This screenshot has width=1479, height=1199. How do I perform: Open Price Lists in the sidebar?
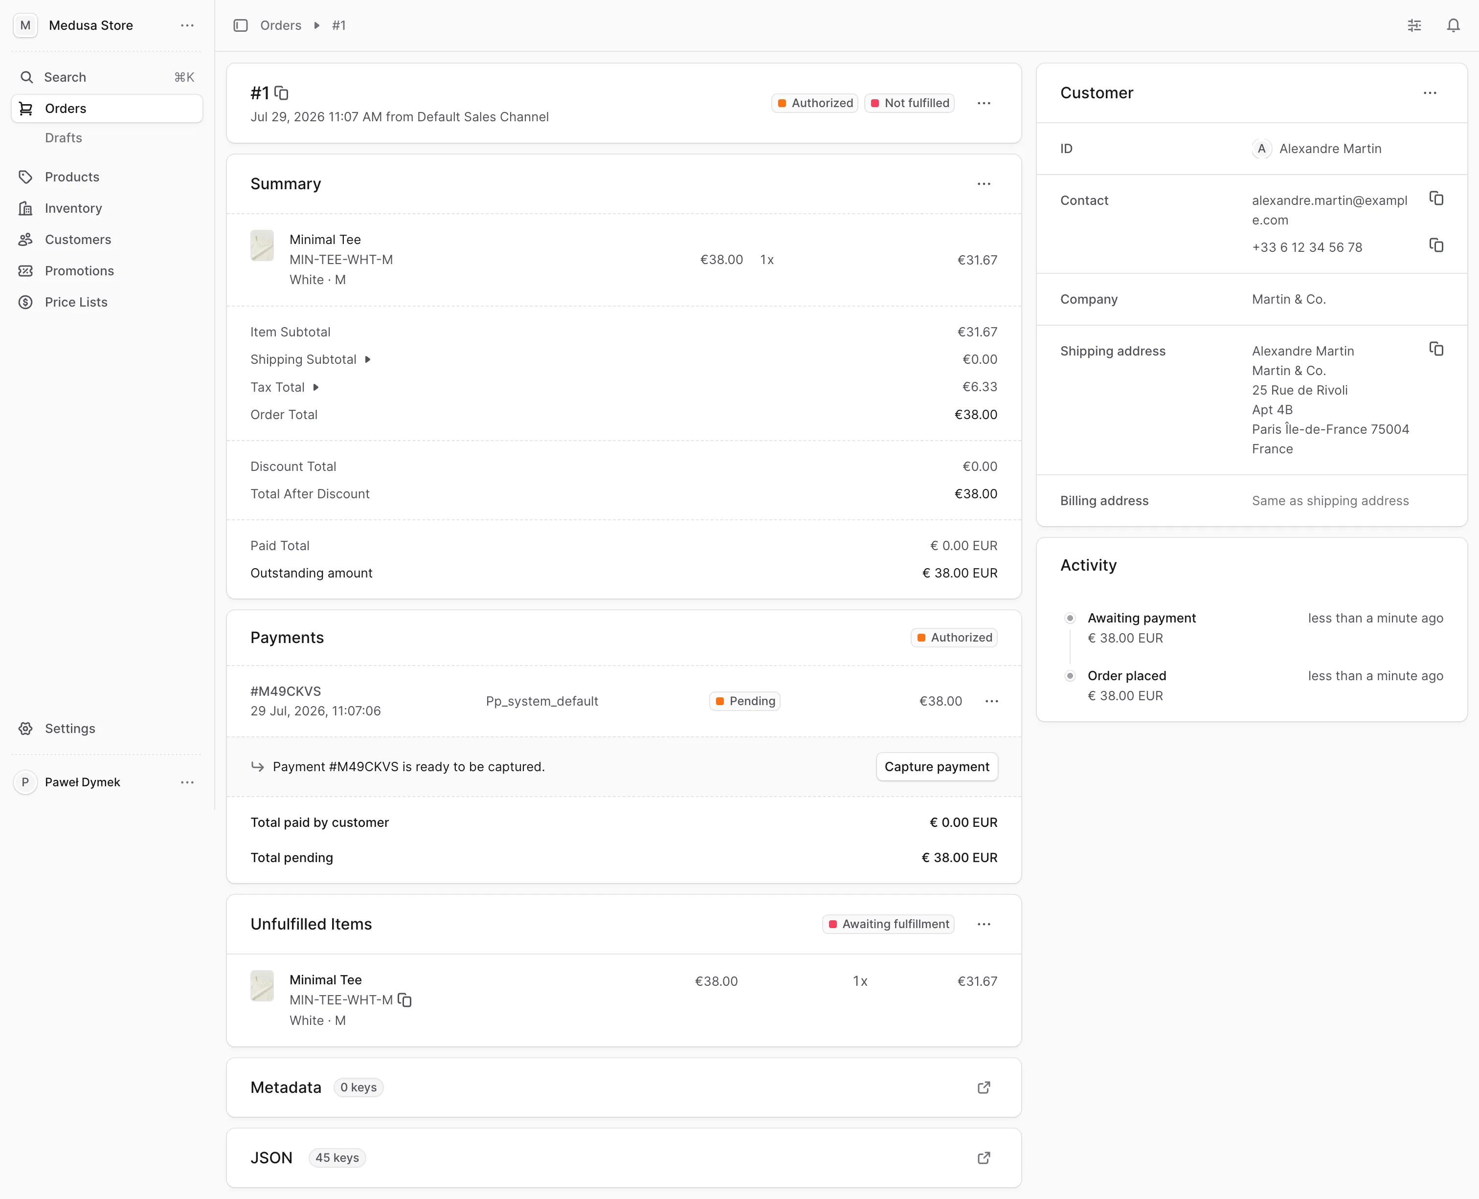[107, 303]
